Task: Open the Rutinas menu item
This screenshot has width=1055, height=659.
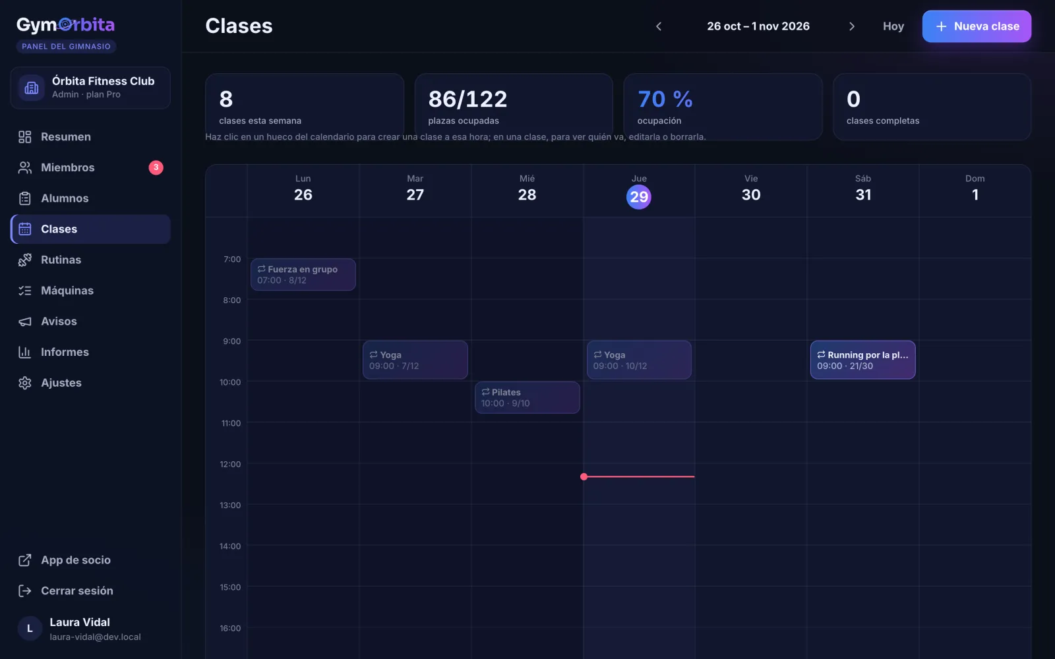Action: [90, 260]
